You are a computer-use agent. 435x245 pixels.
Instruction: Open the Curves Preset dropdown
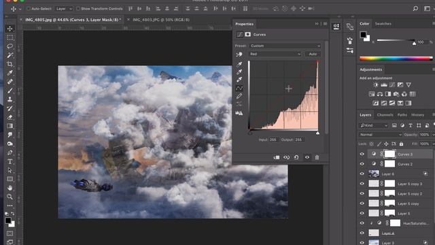pos(285,46)
